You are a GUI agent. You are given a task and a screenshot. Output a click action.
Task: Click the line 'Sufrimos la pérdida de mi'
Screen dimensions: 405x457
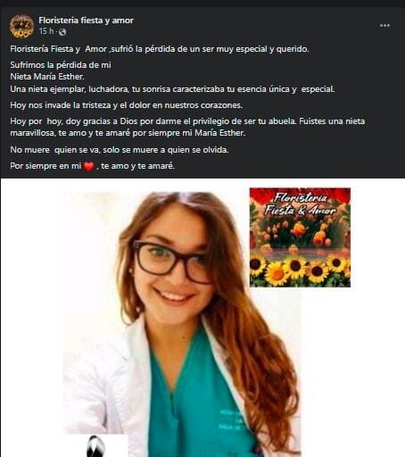(61, 65)
